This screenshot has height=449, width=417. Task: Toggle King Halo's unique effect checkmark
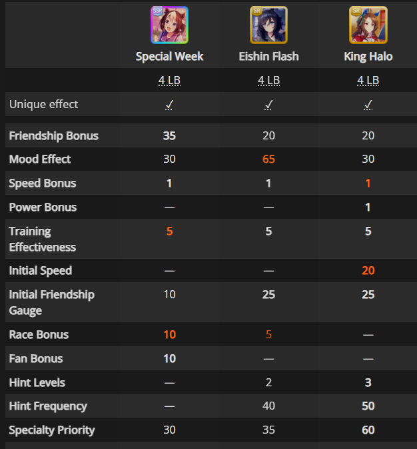[x=368, y=105]
